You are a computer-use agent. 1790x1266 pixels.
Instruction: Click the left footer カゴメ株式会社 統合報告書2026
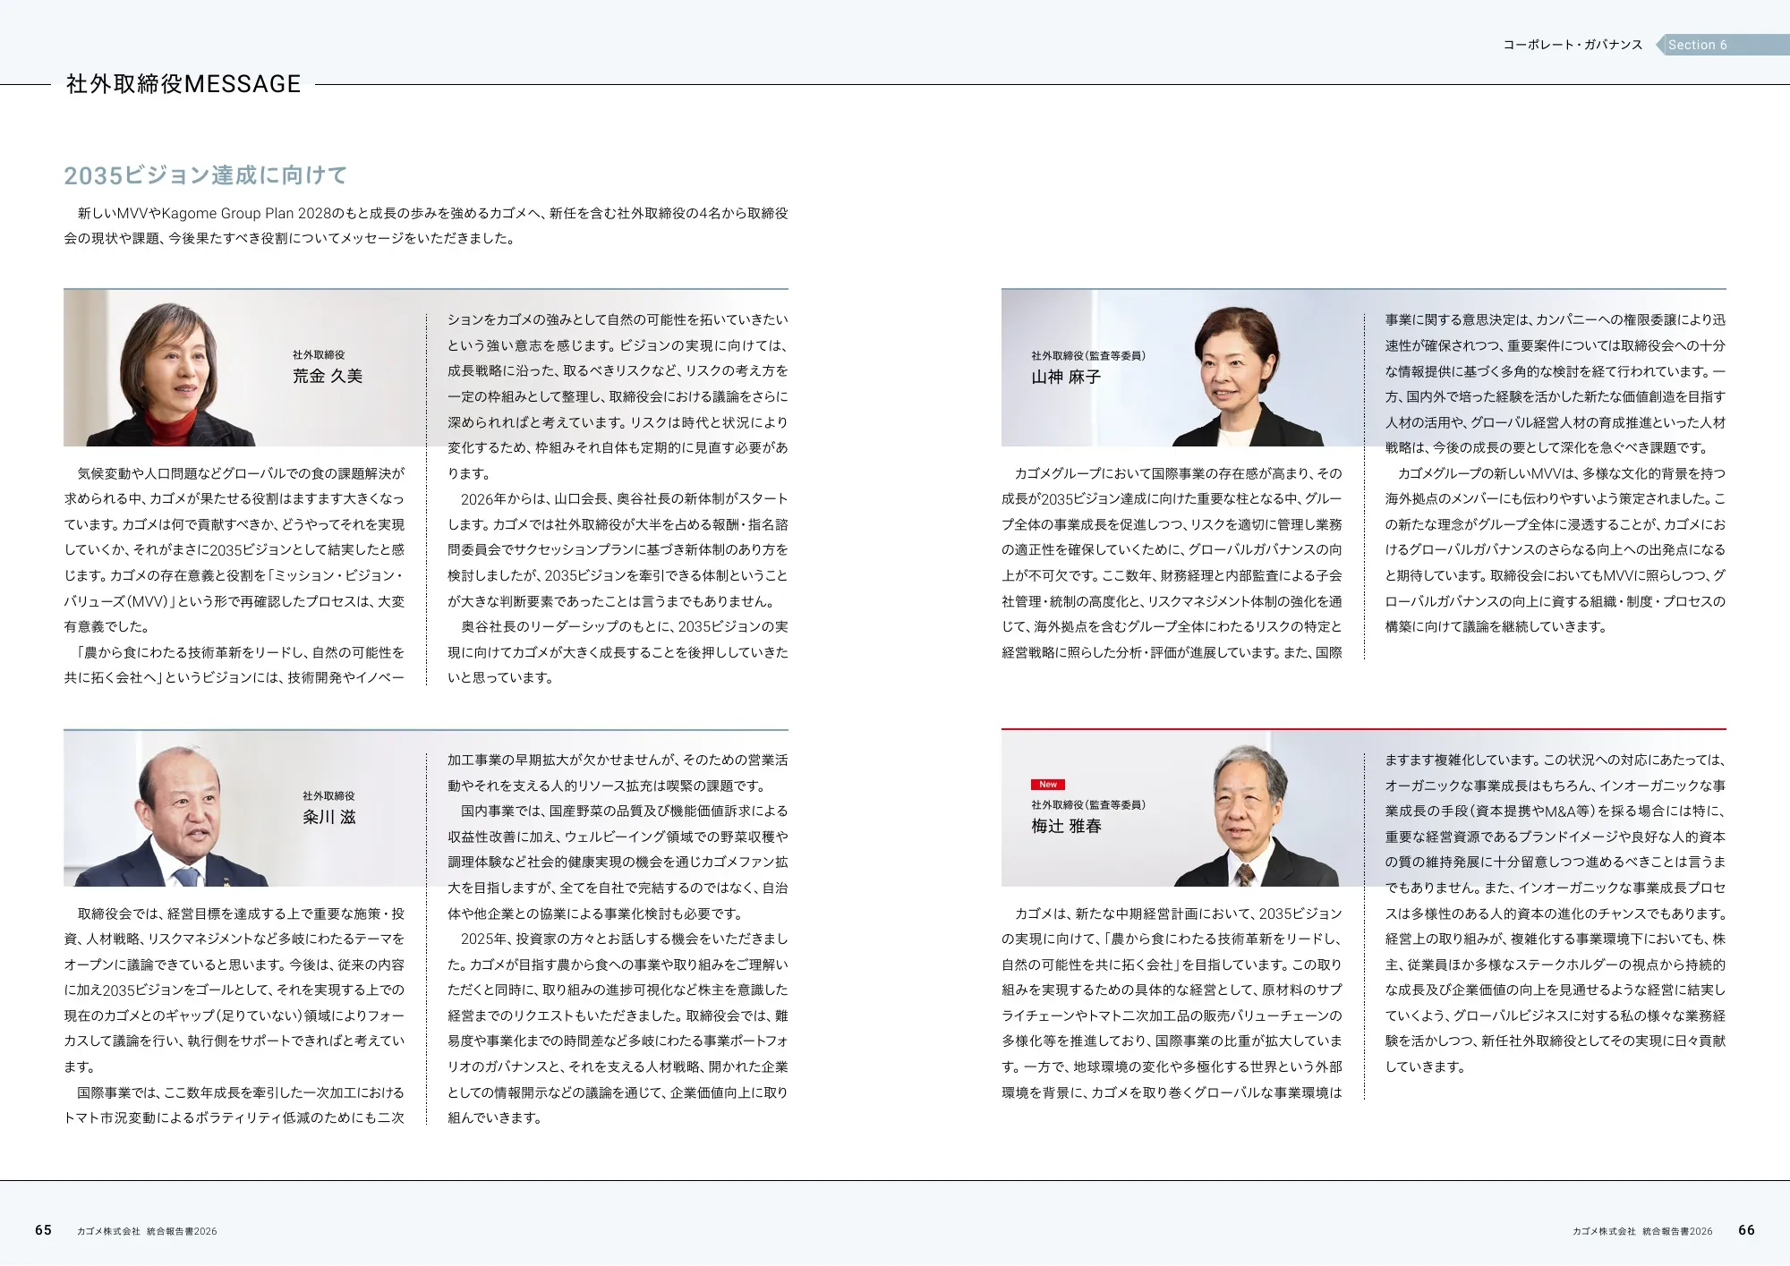click(x=147, y=1231)
